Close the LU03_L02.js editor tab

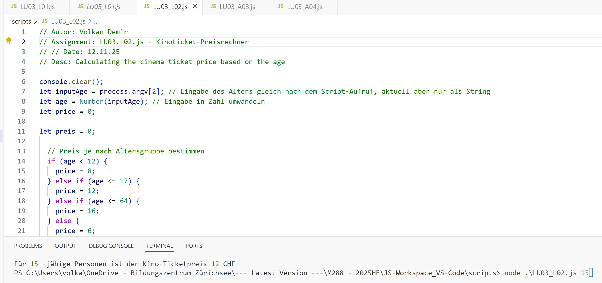point(195,7)
